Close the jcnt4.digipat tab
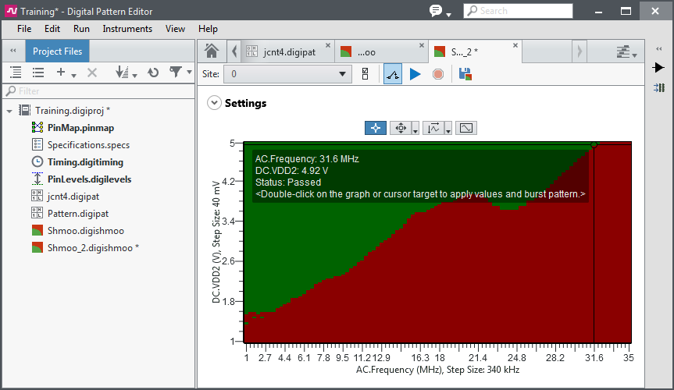 328,45
